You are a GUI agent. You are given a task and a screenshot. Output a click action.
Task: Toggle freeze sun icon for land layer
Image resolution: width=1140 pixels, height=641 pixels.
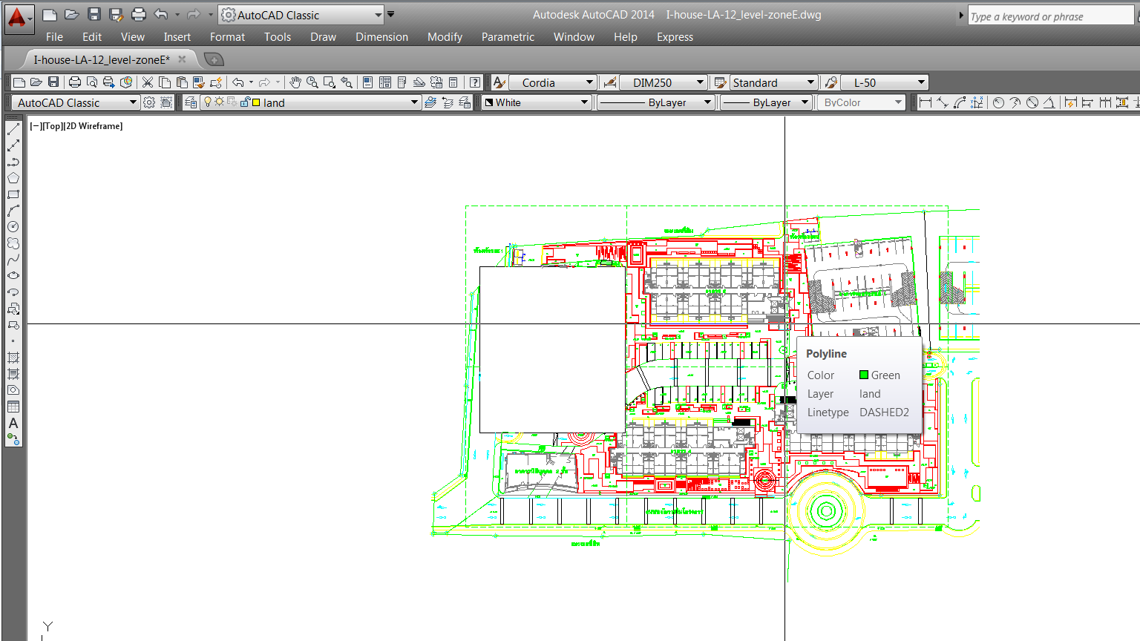pyautogui.click(x=220, y=102)
